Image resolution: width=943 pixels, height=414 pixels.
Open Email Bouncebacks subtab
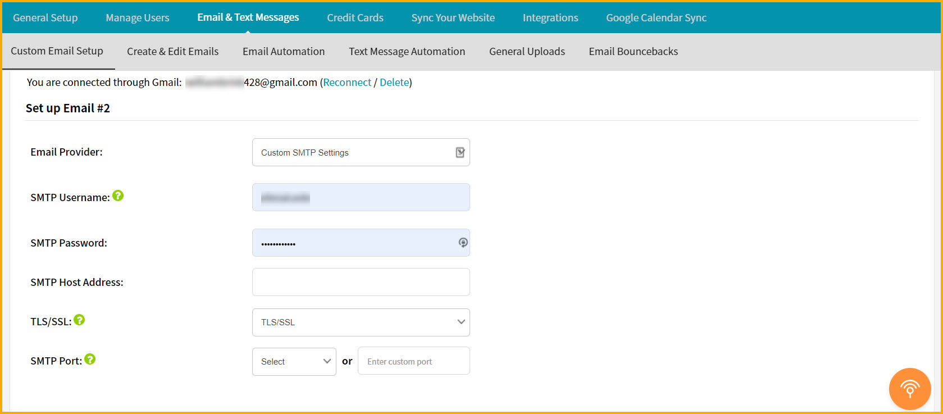634,52
